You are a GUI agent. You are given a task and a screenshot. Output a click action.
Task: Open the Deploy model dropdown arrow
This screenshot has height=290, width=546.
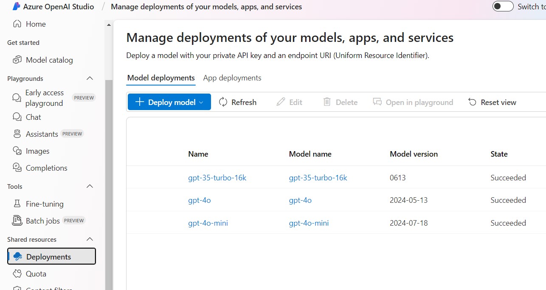pos(201,102)
